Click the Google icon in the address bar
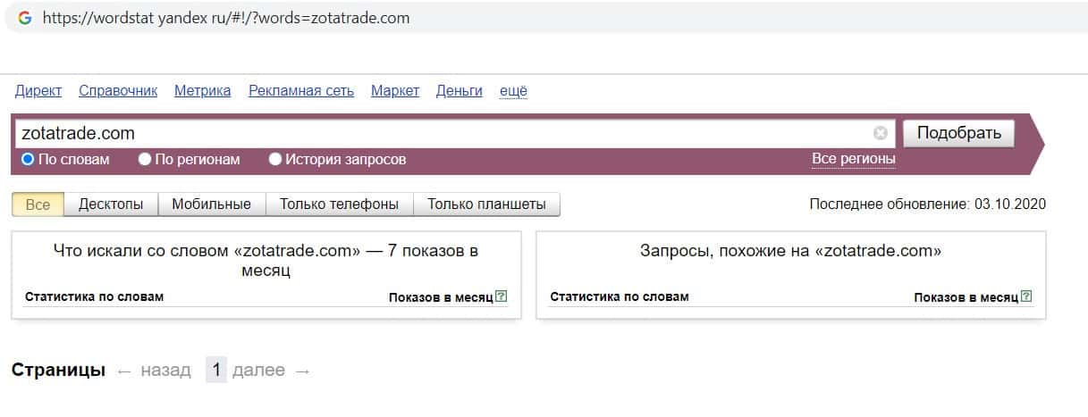The width and height of the screenshot is (1088, 417). [x=25, y=18]
